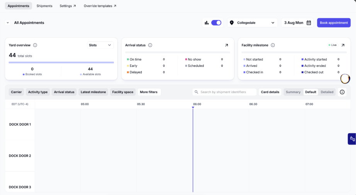Click the Facility milestone info icon
The image size is (356, 195).
point(273,45)
